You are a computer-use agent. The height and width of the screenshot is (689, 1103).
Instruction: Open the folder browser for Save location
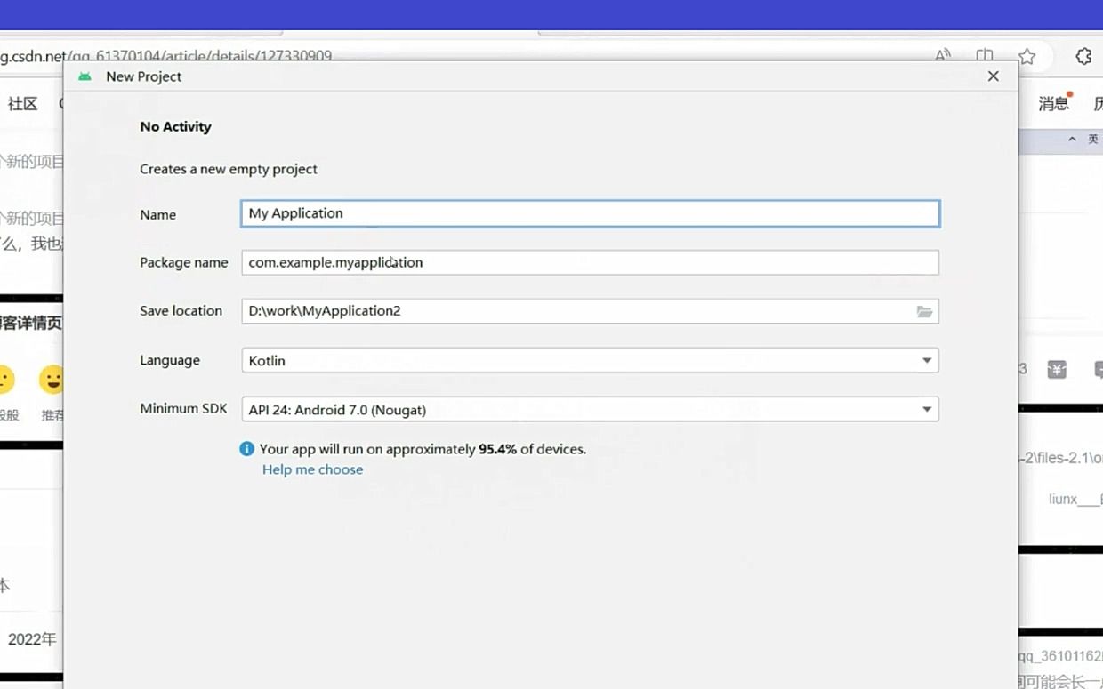pos(924,311)
